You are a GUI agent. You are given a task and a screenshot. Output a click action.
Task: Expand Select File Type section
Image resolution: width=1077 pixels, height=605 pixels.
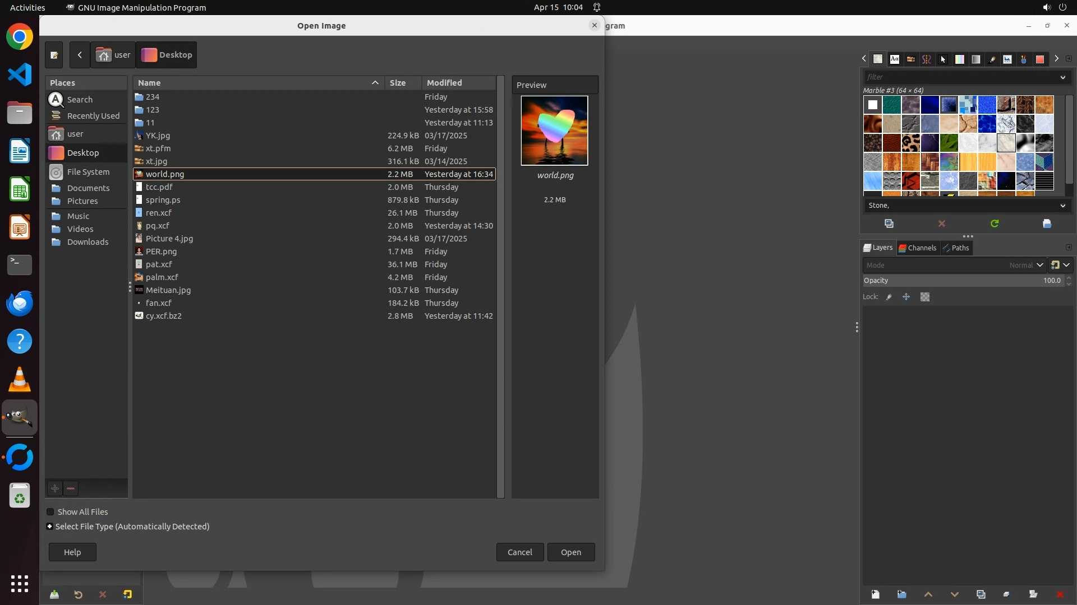(x=50, y=527)
